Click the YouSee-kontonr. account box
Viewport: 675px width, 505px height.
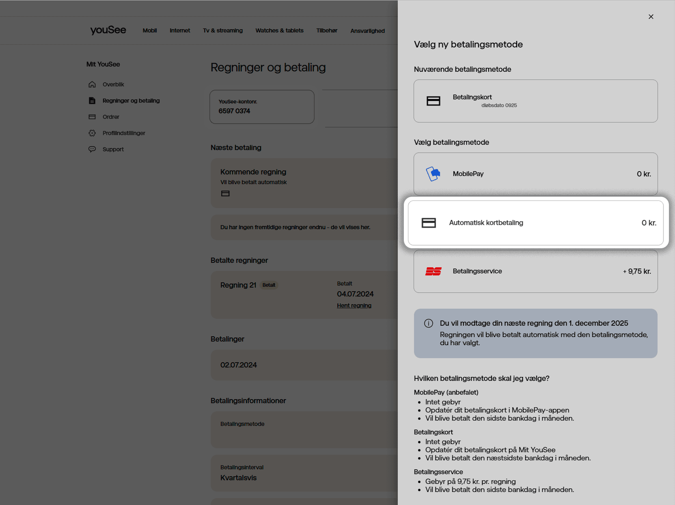click(x=262, y=107)
